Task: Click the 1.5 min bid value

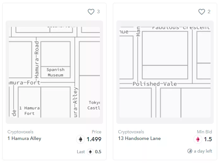Action: pos(208,139)
